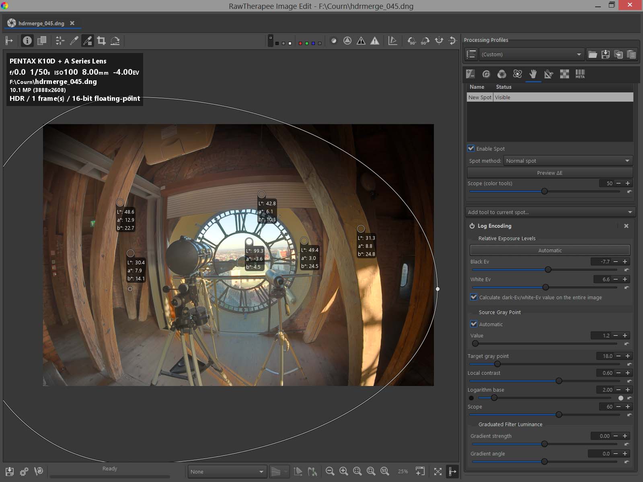This screenshot has height=482, width=643.
Task: Open the Exposure tab icon
Action: coord(470,74)
